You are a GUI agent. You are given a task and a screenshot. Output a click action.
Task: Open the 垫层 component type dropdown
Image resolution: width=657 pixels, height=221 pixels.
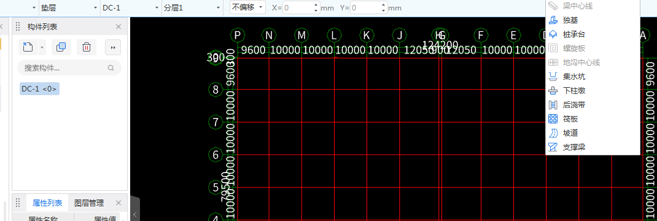coord(69,8)
